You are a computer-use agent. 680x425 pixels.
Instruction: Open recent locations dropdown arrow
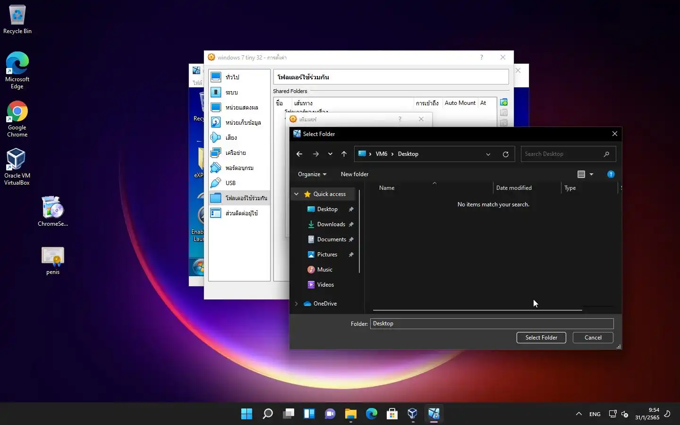[x=330, y=154]
